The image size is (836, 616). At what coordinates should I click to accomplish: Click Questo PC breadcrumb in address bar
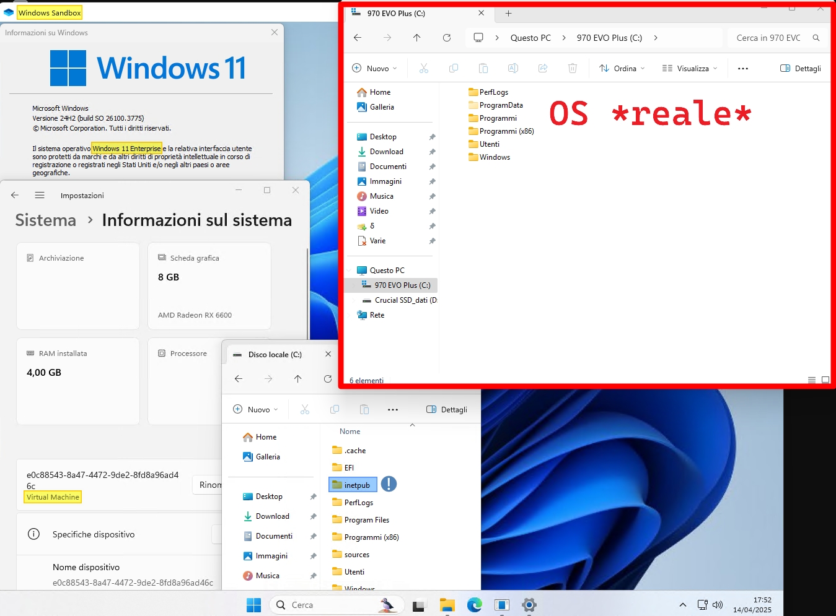530,38
